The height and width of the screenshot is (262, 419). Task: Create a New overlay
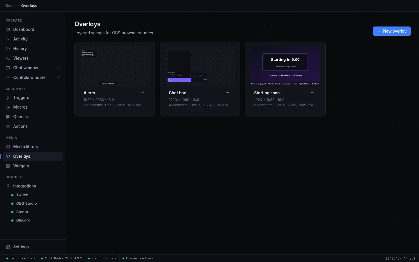(x=392, y=31)
